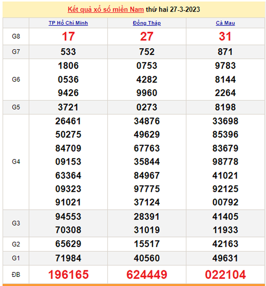The width and height of the screenshot is (266, 286).
Task: Select the G4 row label
Action: tap(16, 161)
